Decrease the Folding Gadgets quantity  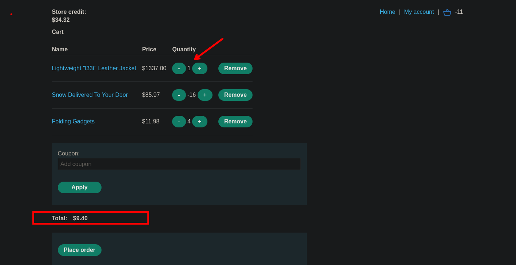[x=179, y=122]
